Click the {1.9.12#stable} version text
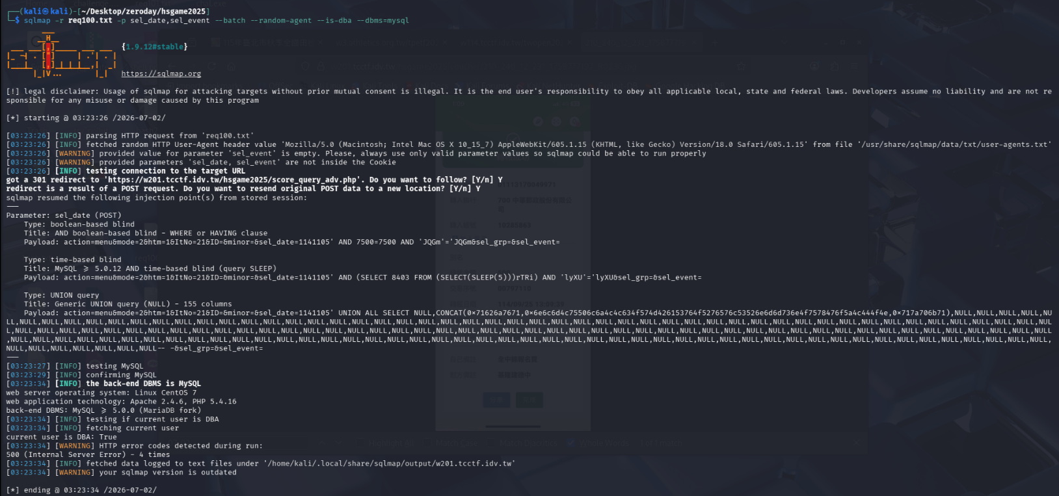 [154, 47]
